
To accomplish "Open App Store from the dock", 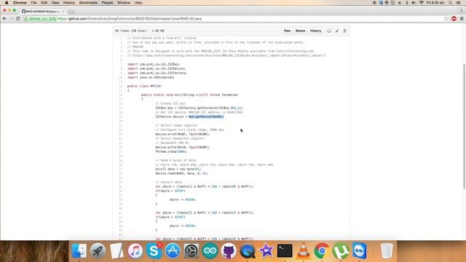I will 173,250.
